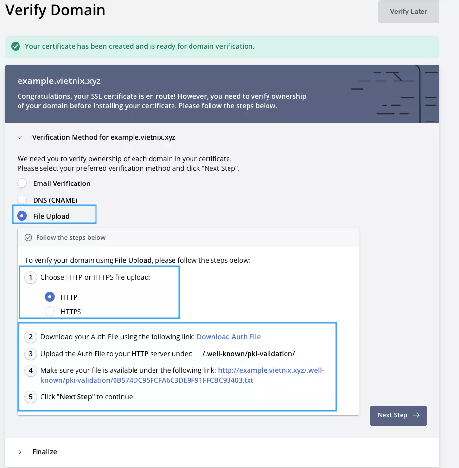Choose the DNS (CNAME) verification method
This screenshot has height=468, width=459.
click(x=22, y=200)
